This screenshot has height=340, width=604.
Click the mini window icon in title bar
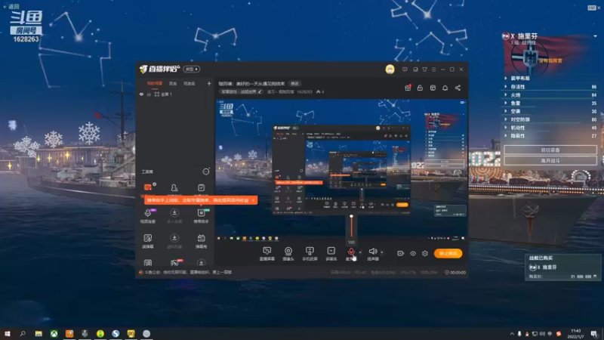(x=415, y=70)
